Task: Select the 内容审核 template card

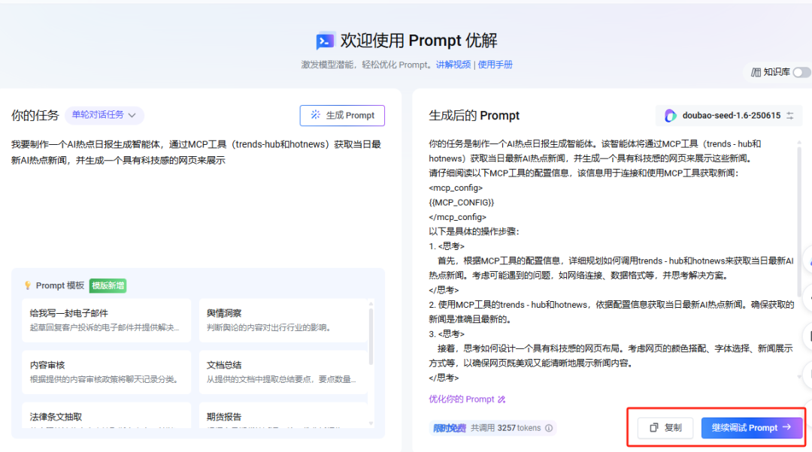Action: 106,372
